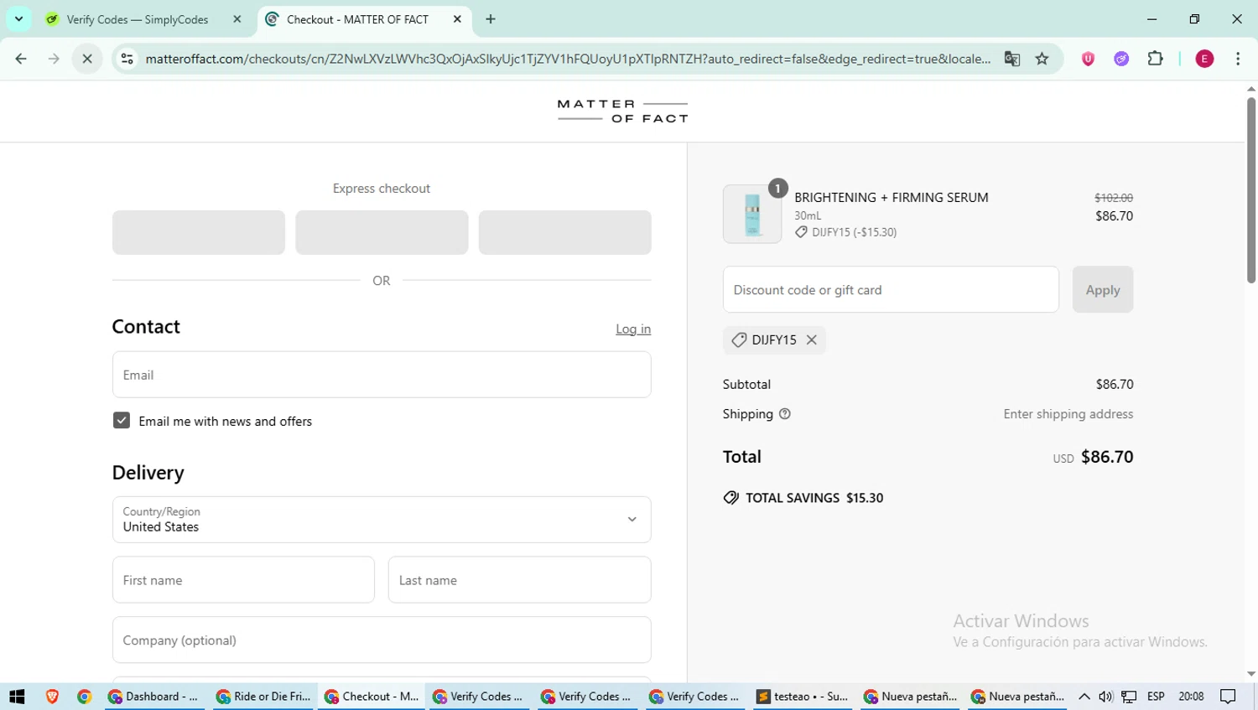This screenshot has height=710, width=1258.
Task: Click the third express checkout placeholder button
Action: coord(565,232)
